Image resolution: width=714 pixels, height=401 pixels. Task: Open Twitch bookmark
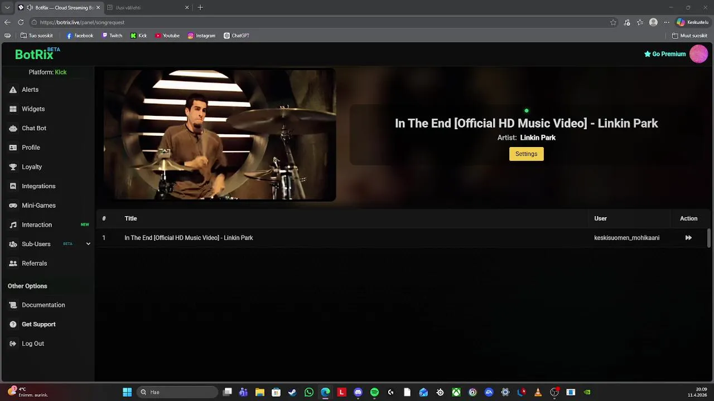point(112,36)
